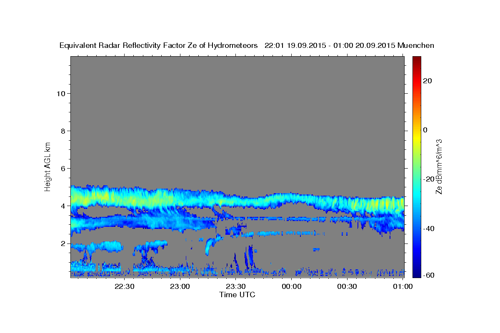Click the height tick label '10'
The width and height of the screenshot is (500, 333).
61,93
